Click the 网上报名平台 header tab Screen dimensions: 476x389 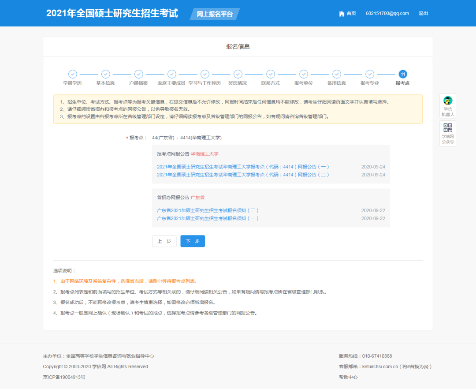215,13
